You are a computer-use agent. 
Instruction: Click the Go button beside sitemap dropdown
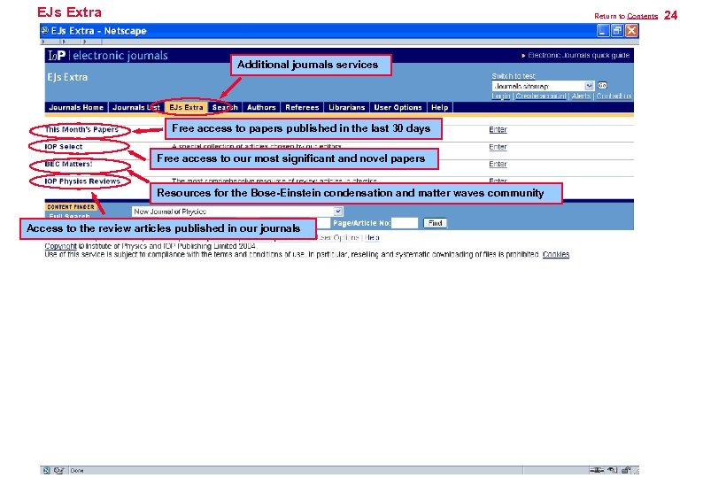[x=602, y=85]
